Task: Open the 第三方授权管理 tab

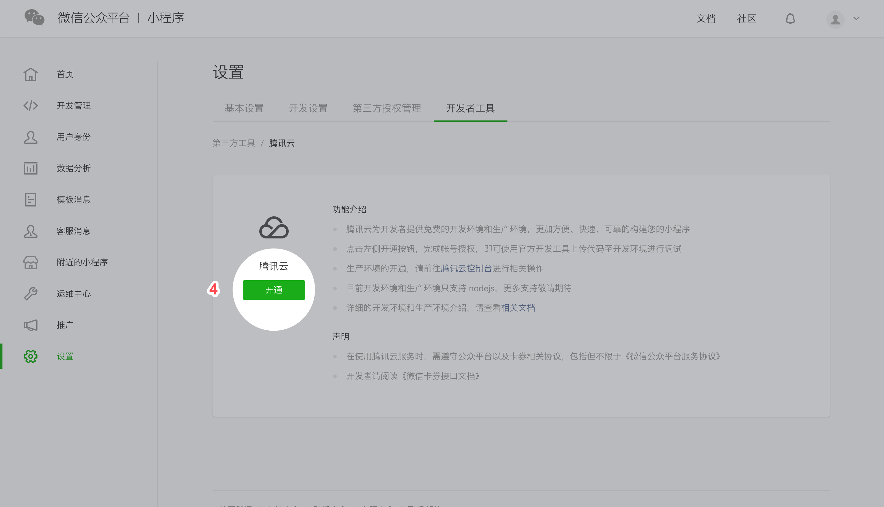Action: tap(386, 108)
